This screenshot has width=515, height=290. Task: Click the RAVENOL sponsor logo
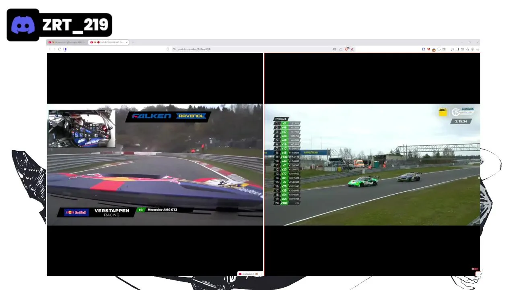(191, 116)
